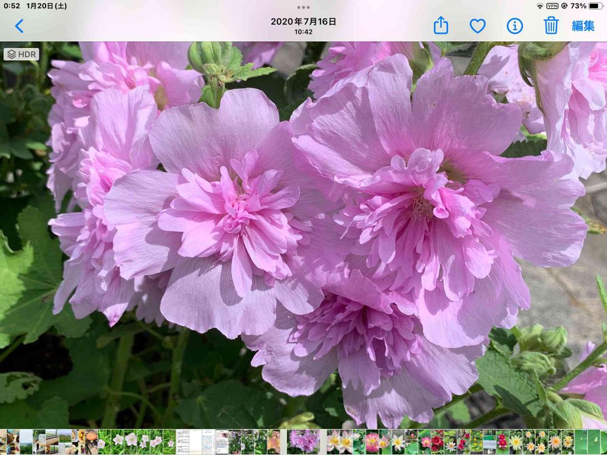Image resolution: width=607 pixels, height=455 pixels.
Task: Open the three-dot multitasking menu
Action: tap(303, 7)
